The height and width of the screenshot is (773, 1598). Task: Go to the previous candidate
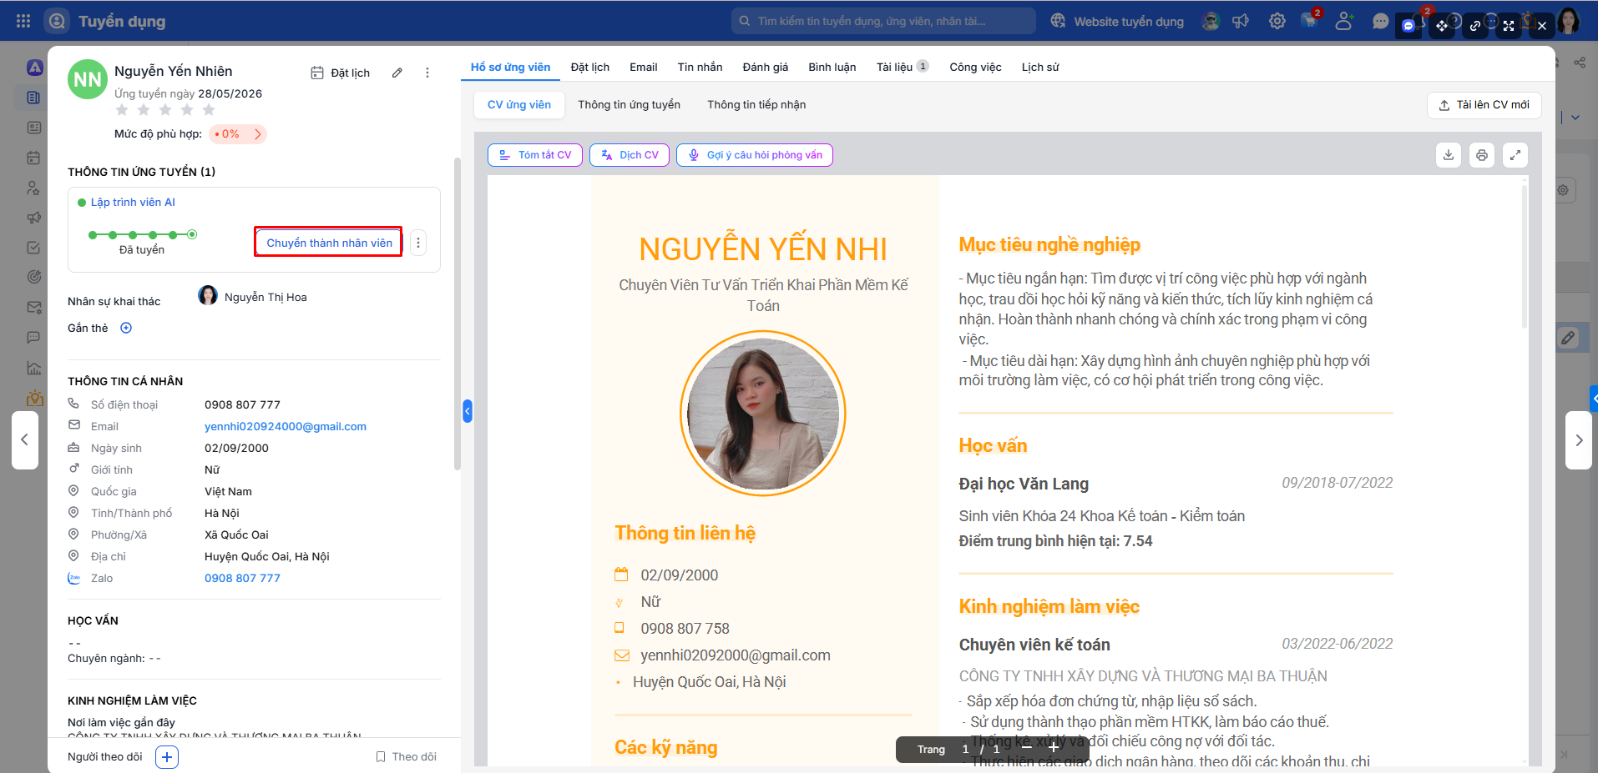[25, 440]
